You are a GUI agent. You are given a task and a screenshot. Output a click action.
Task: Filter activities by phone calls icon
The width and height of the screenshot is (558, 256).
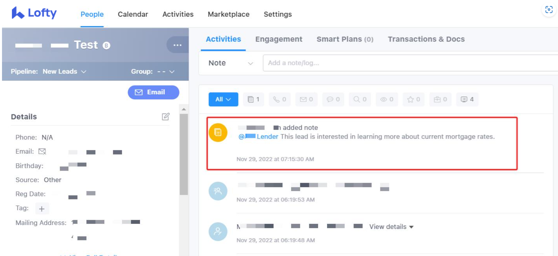click(x=280, y=99)
